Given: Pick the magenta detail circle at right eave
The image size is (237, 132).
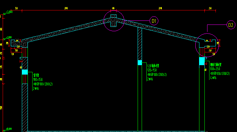Looking at the screenshot, I should coord(207,45).
